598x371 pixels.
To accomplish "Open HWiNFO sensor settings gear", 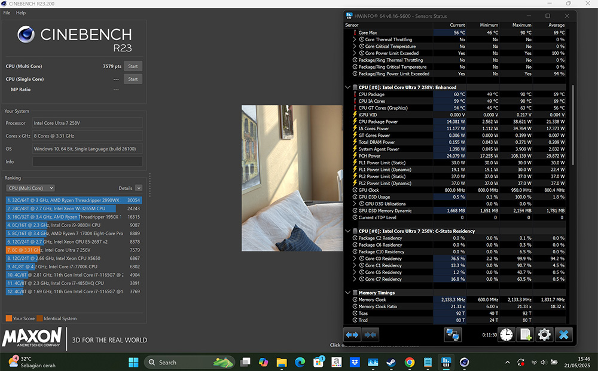I will 544,335.
